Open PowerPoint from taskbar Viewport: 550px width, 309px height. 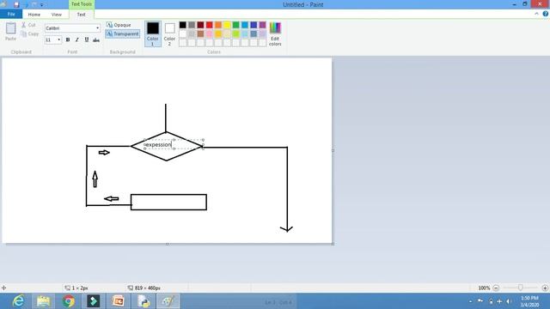point(119,301)
